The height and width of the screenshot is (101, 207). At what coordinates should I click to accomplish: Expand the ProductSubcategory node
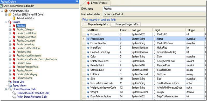10,74
